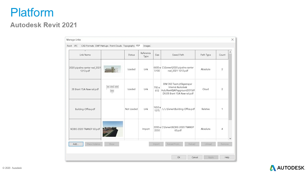Click the Add... button

[x=76, y=144]
